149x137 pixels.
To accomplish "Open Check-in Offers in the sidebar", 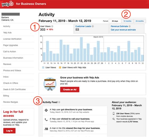I will pos(18,83).
